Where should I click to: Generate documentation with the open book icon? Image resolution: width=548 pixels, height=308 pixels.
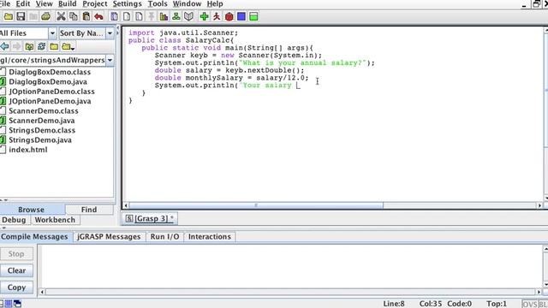click(188, 16)
